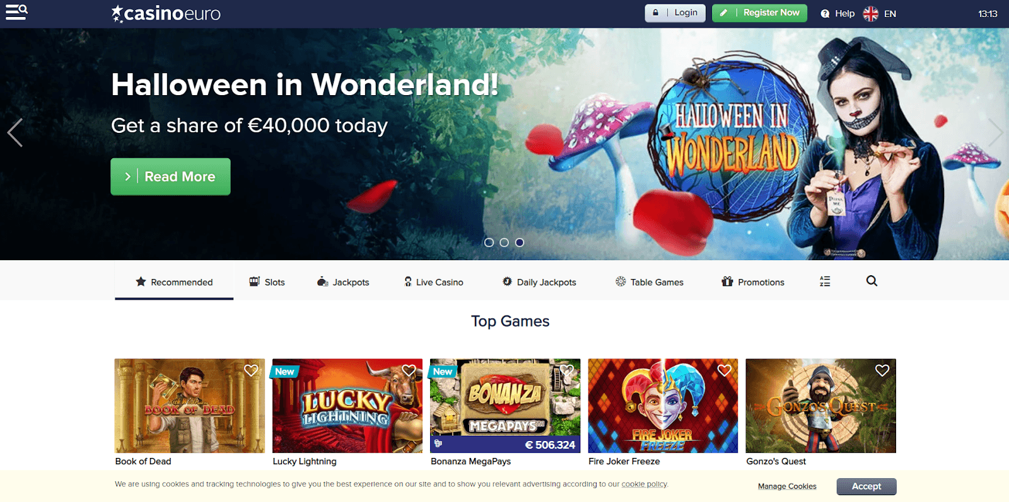
Task: Click the Register Now button
Action: 759,13
